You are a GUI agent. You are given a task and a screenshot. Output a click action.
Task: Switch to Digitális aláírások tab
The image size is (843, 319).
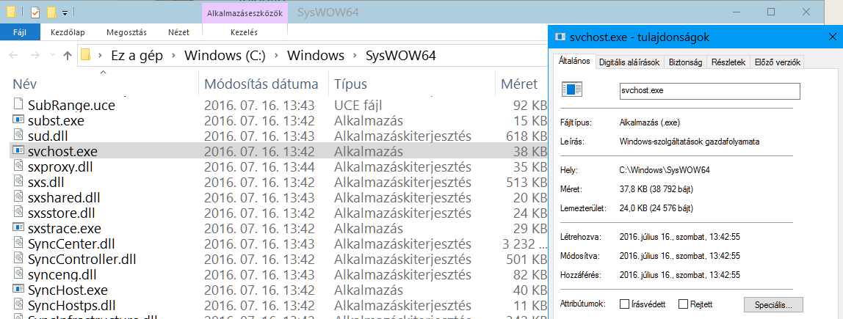click(629, 62)
